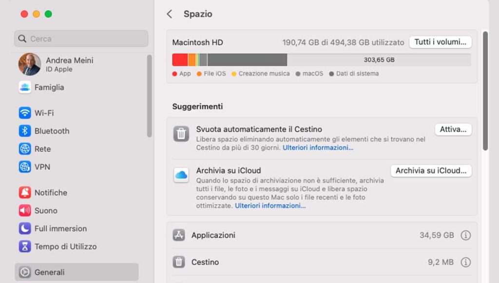Click the Cerca search field
The width and height of the screenshot is (499, 283).
[x=81, y=39]
